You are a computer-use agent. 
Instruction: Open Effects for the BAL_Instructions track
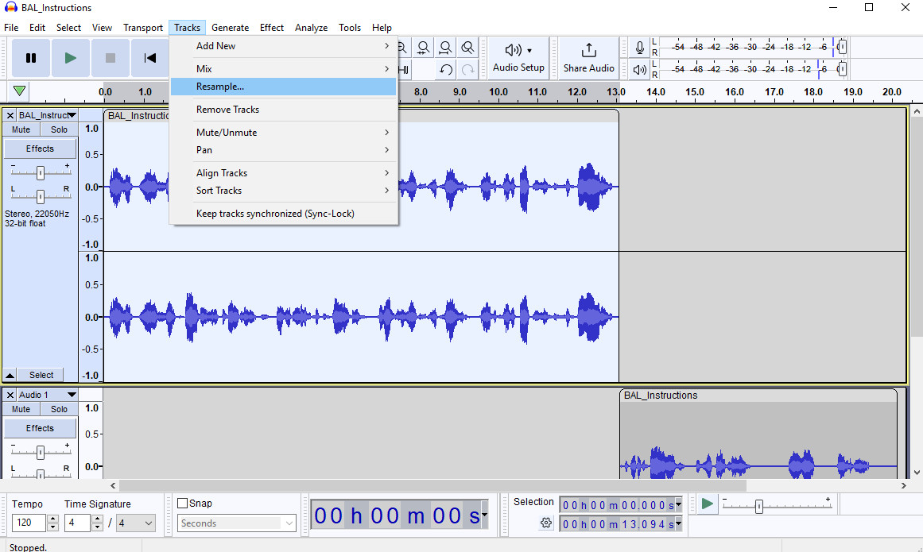pos(39,148)
